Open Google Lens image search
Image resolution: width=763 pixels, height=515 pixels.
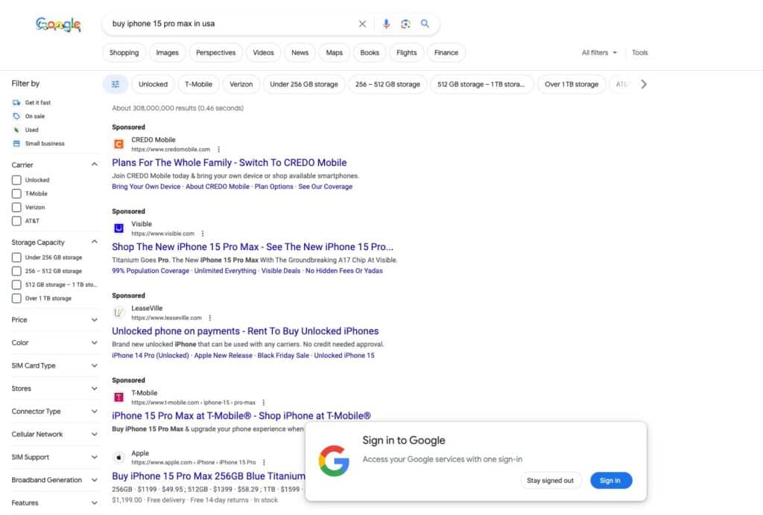[405, 24]
